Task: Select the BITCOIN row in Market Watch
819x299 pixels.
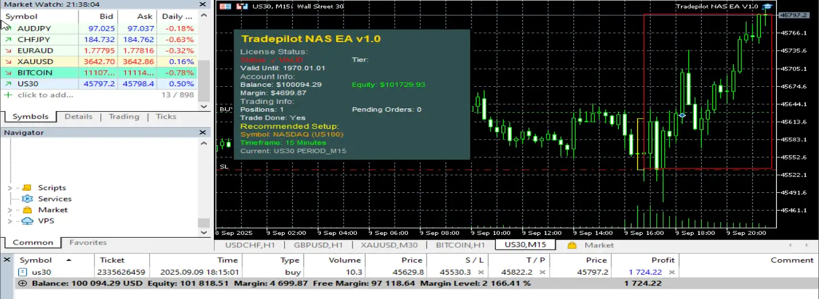Action: click(x=35, y=73)
